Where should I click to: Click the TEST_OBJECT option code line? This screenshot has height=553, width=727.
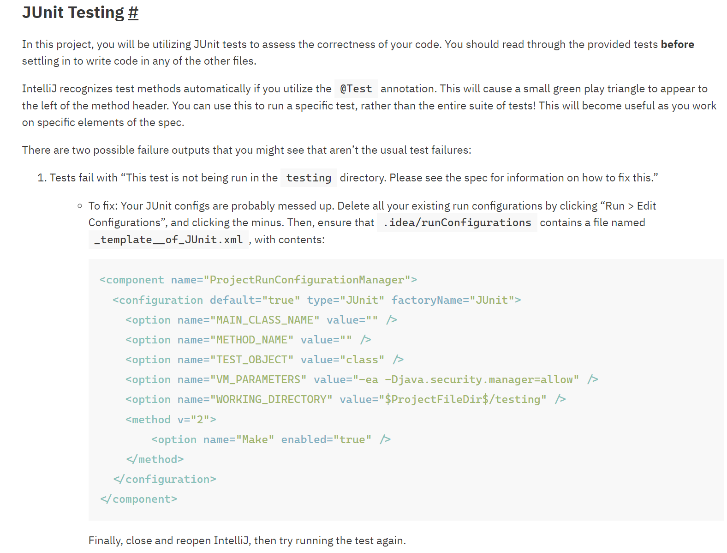pyautogui.click(x=264, y=360)
